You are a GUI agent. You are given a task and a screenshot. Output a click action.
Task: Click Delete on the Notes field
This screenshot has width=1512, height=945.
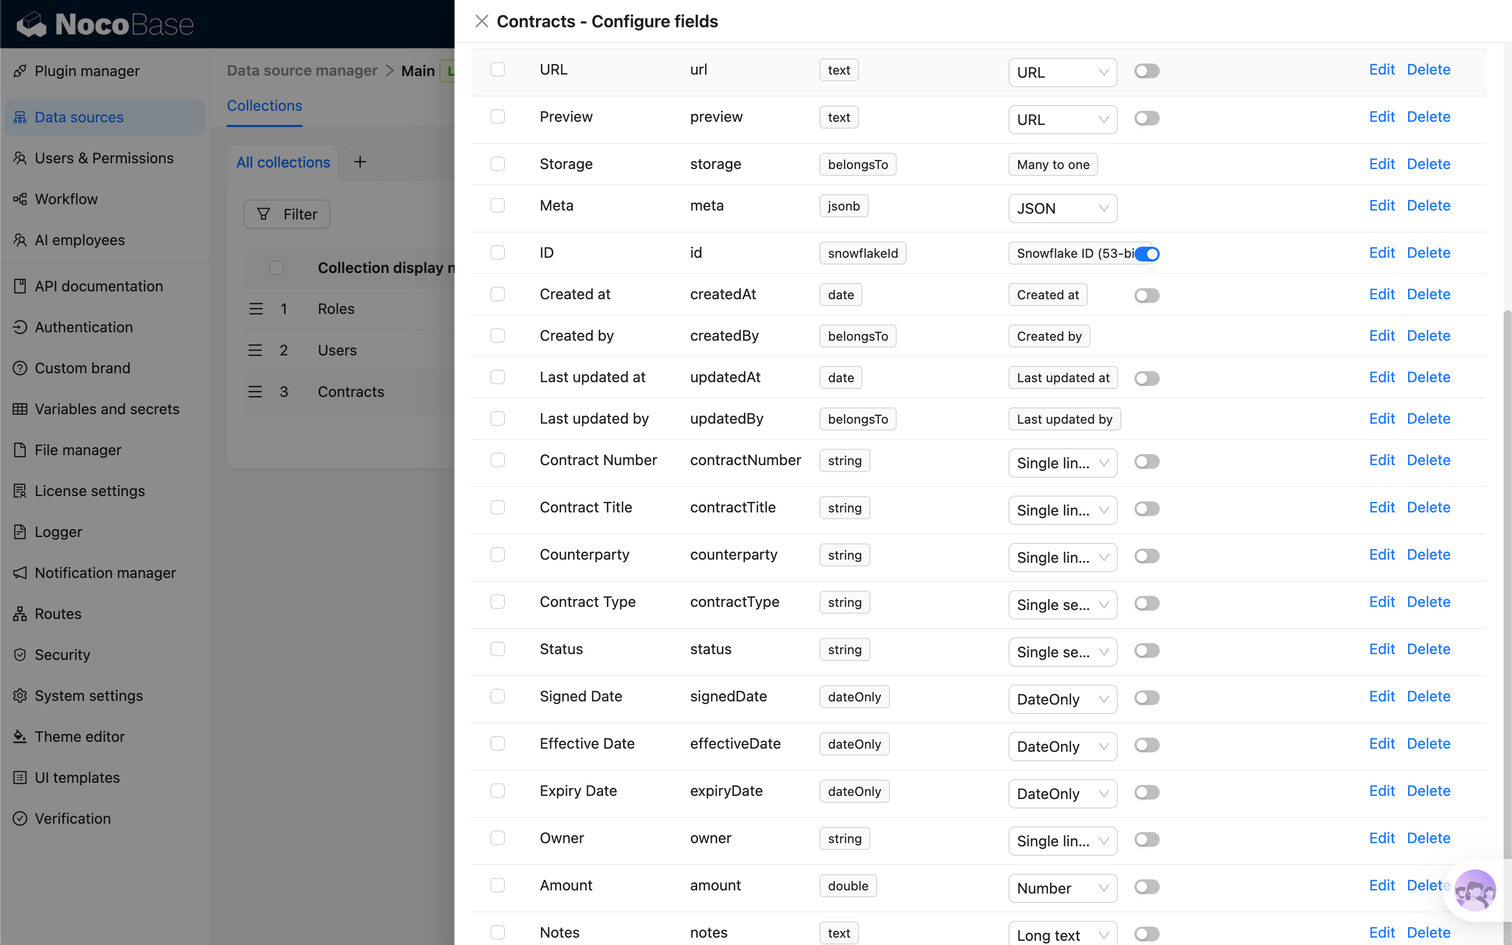pyautogui.click(x=1429, y=932)
